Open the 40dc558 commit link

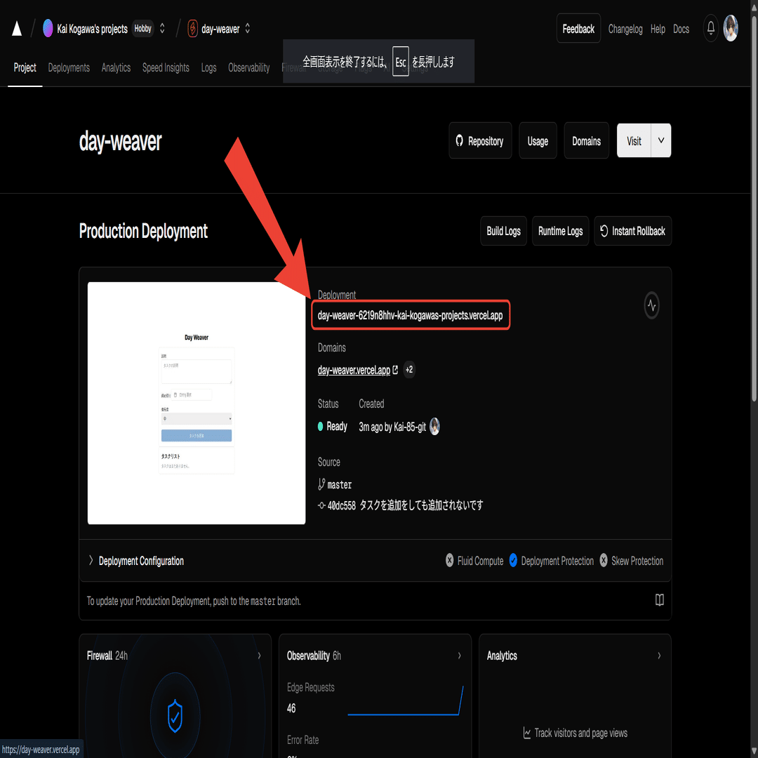pyautogui.click(x=341, y=505)
